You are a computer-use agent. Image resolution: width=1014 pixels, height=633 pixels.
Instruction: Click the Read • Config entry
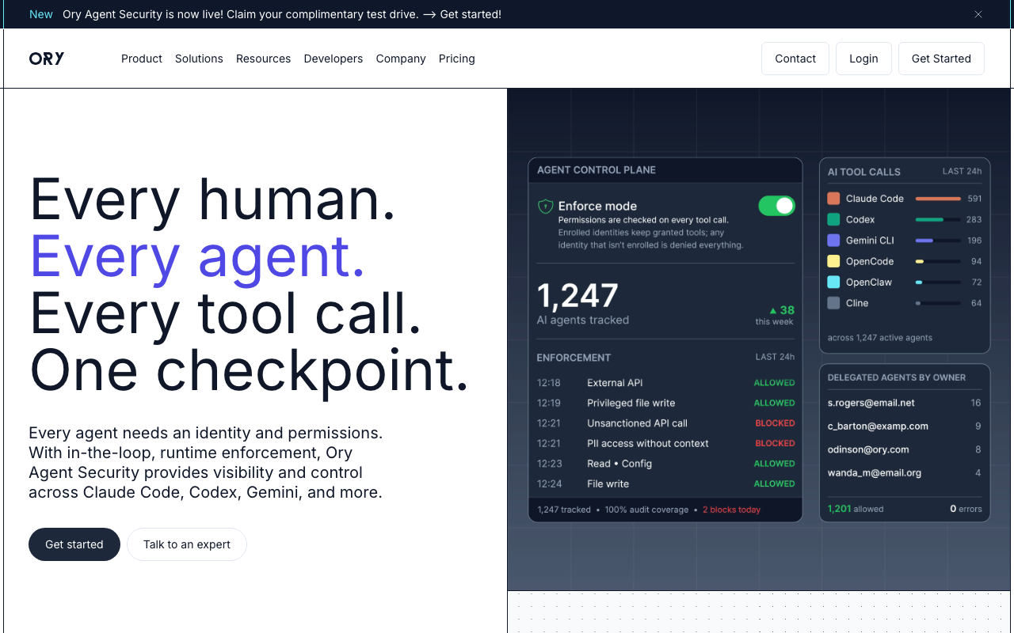pyautogui.click(x=665, y=464)
